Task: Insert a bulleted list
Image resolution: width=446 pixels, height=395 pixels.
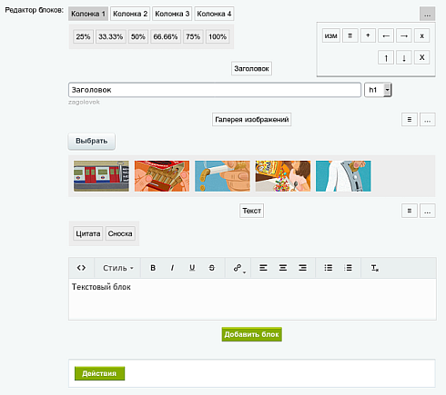Action: [329, 268]
